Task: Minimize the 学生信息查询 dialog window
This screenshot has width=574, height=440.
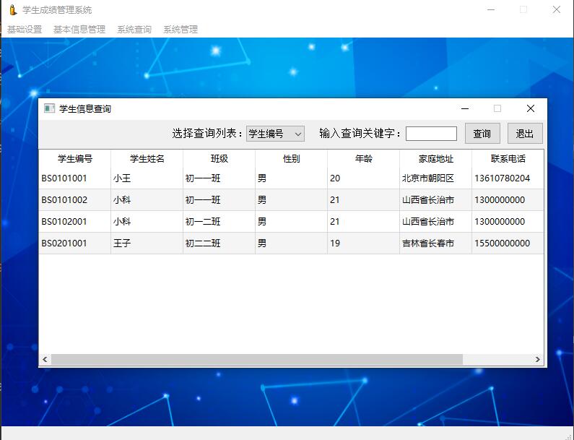Action: pos(465,108)
